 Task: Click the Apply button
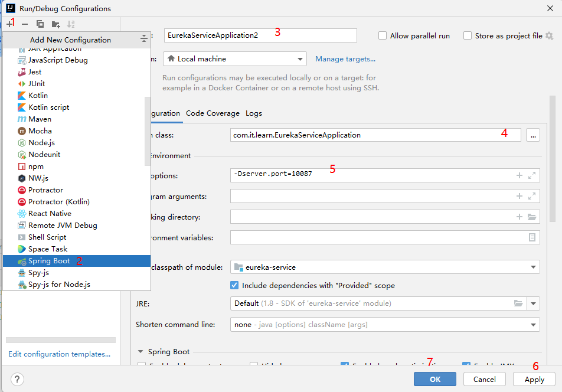[534, 380]
